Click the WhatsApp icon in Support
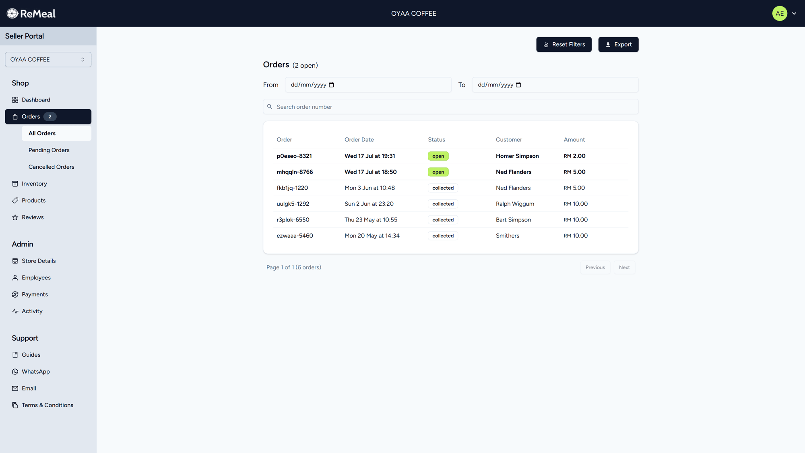The height and width of the screenshot is (453, 805). pyautogui.click(x=15, y=372)
